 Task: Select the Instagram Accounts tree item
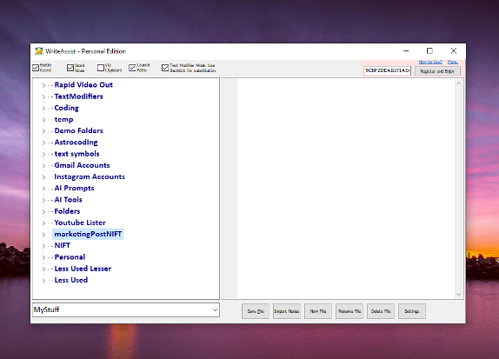pyautogui.click(x=90, y=176)
